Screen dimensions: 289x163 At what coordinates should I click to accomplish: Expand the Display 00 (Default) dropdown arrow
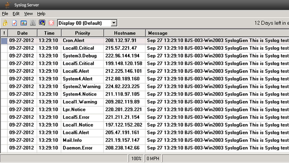coord(114,23)
